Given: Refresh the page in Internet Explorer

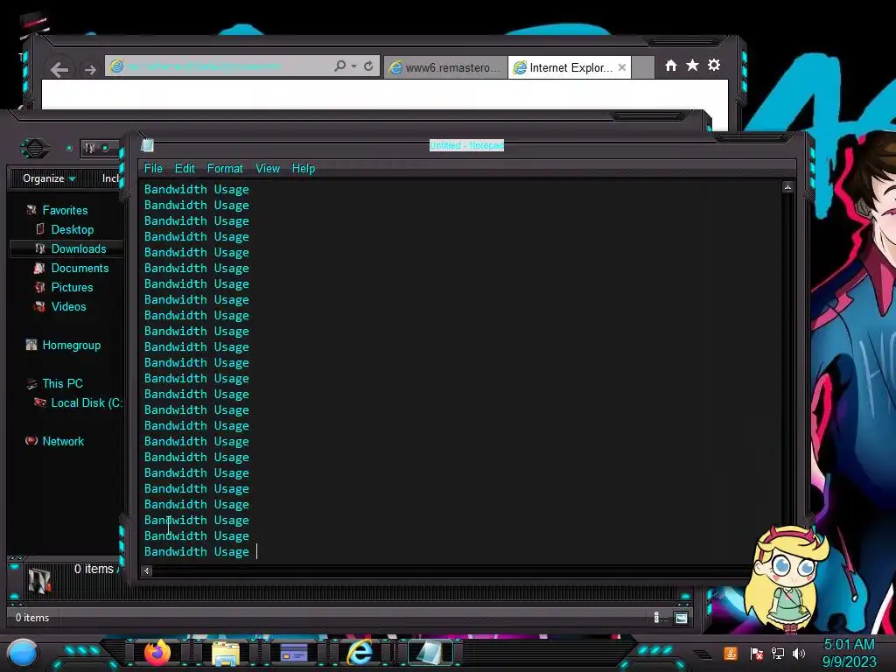Looking at the screenshot, I should coord(368,66).
